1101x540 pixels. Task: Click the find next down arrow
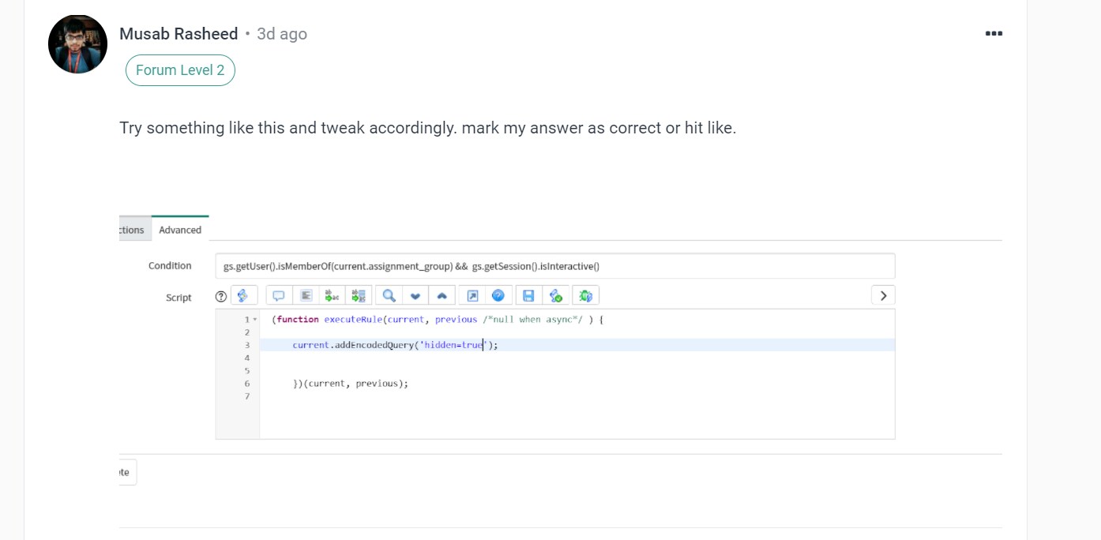(415, 295)
